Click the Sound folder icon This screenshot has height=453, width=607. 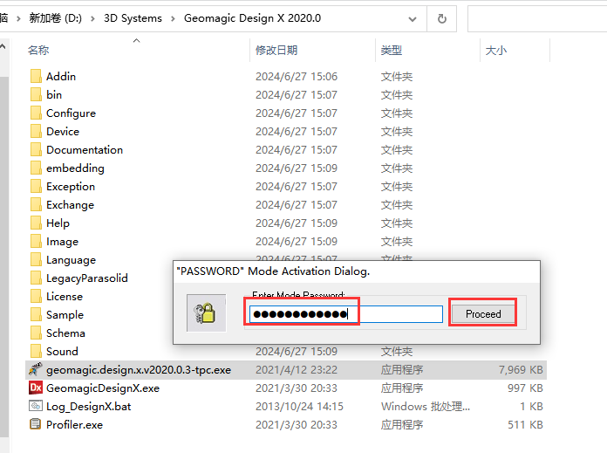click(36, 352)
